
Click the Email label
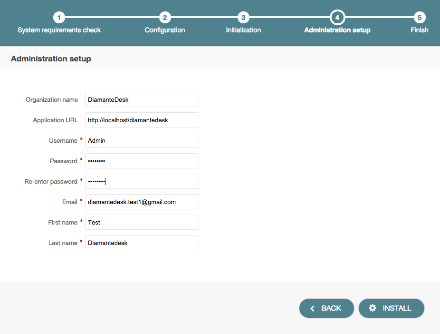coord(69,202)
